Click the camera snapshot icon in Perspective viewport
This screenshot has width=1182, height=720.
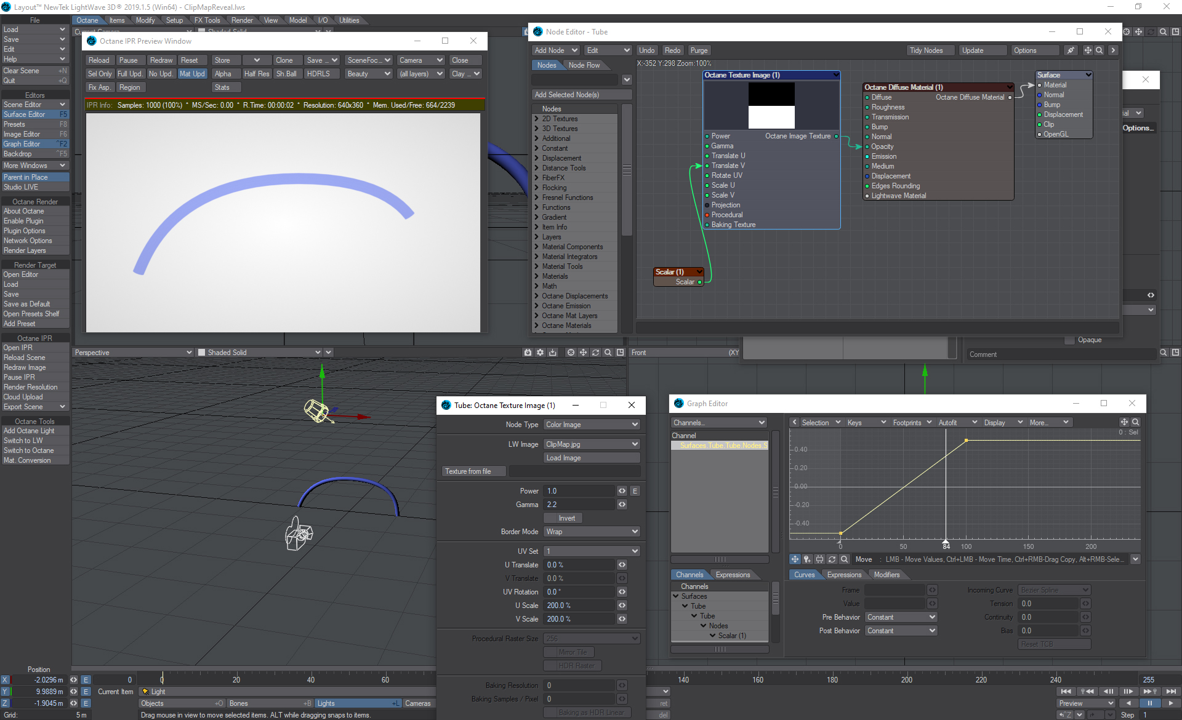click(528, 353)
